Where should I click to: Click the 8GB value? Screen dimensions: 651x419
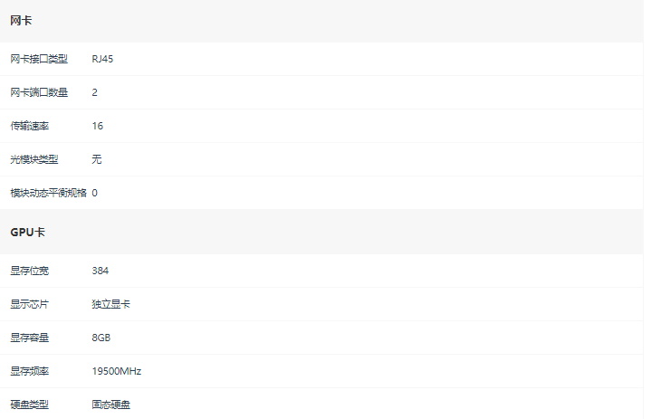point(101,338)
